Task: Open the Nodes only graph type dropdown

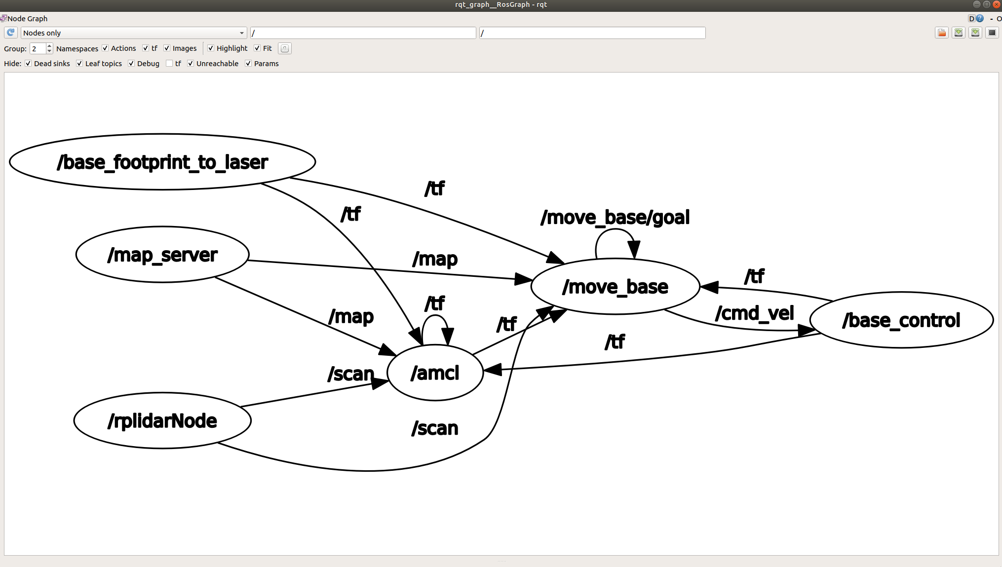Action: tap(133, 33)
